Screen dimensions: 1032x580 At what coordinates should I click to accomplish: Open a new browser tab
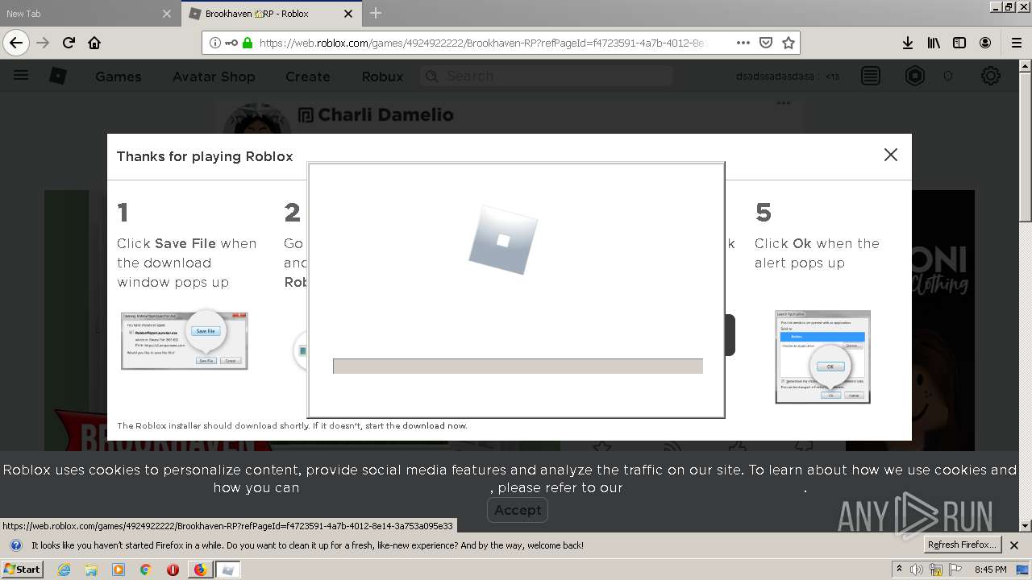pyautogui.click(x=376, y=13)
